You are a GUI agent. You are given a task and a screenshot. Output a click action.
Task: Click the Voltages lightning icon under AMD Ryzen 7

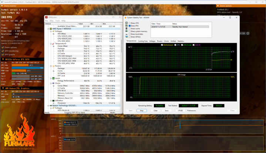[x=53, y=31]
